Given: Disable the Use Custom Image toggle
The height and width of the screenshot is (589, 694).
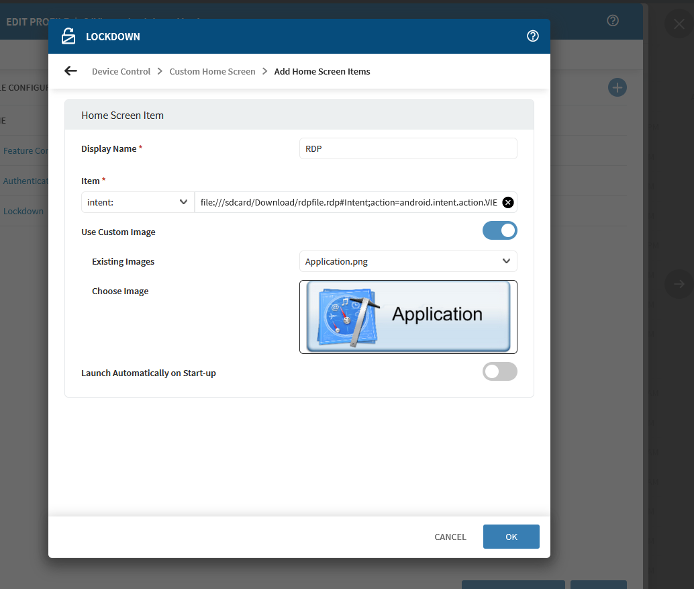Looking at the screenshot, I should (x=499, y=230).
